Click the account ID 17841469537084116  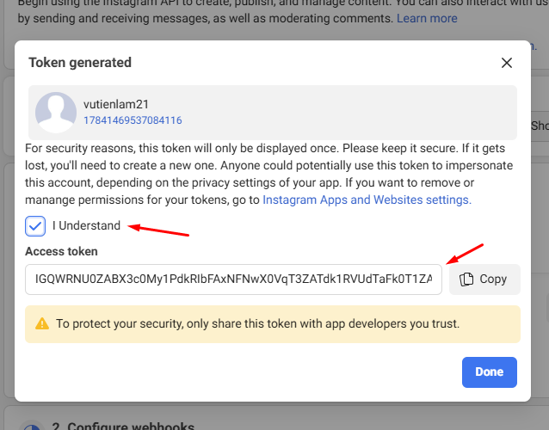tap(133, 120)
